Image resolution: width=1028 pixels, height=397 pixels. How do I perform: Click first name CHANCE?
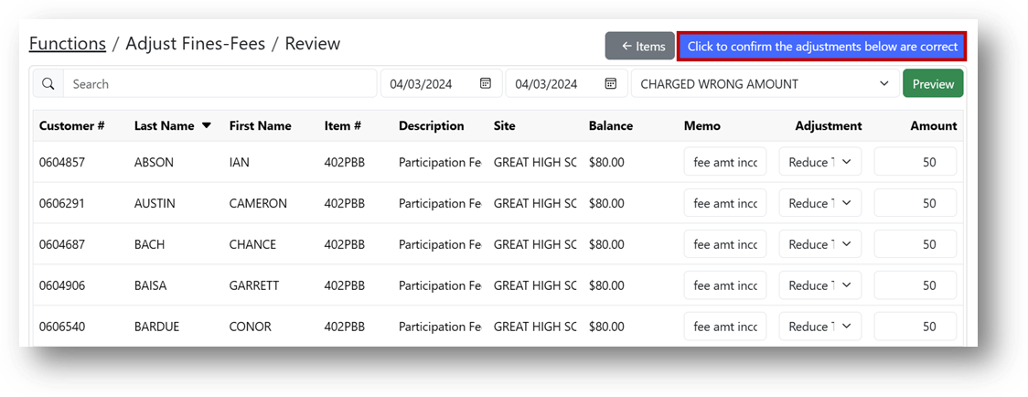[252, 244]
